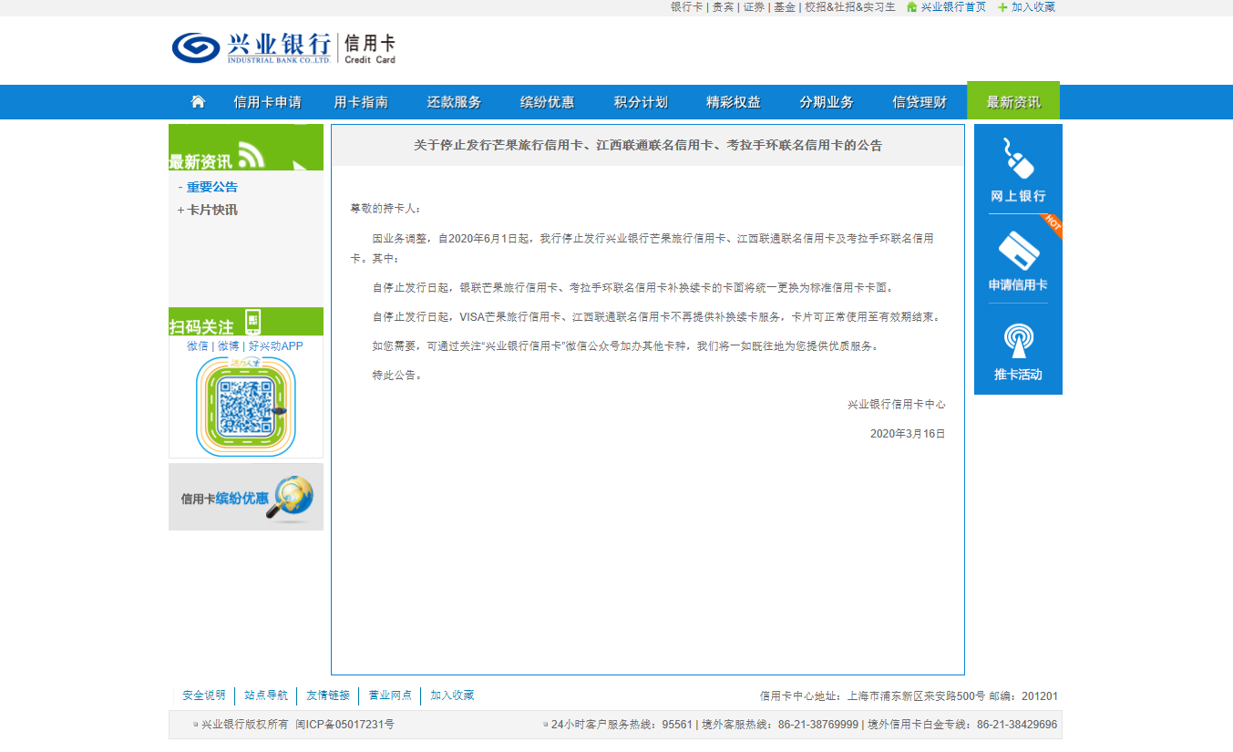
Task: Click top 基金 link
Action: click(785, 6)
